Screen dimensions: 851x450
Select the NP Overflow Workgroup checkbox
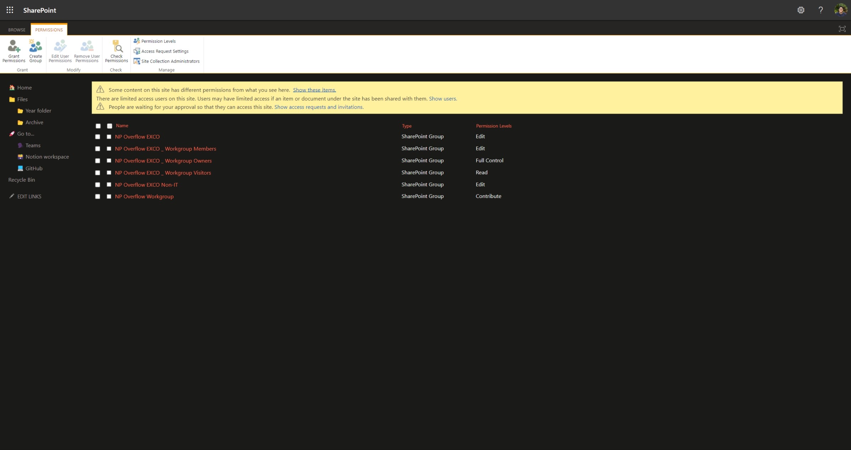pos(98,197)
